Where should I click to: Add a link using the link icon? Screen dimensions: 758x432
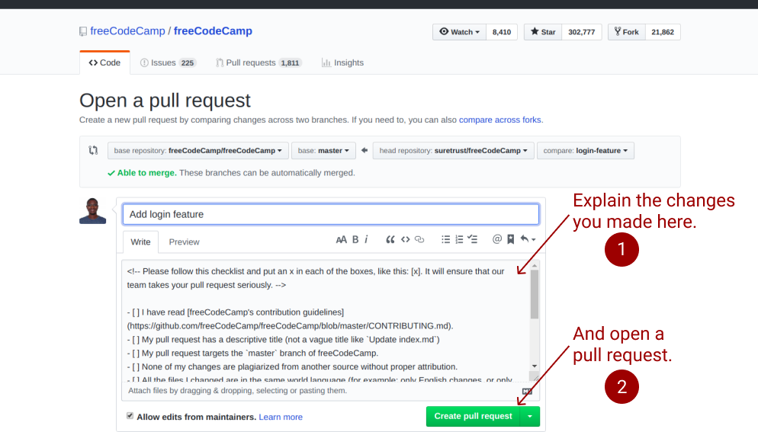[x=419, y=240]
